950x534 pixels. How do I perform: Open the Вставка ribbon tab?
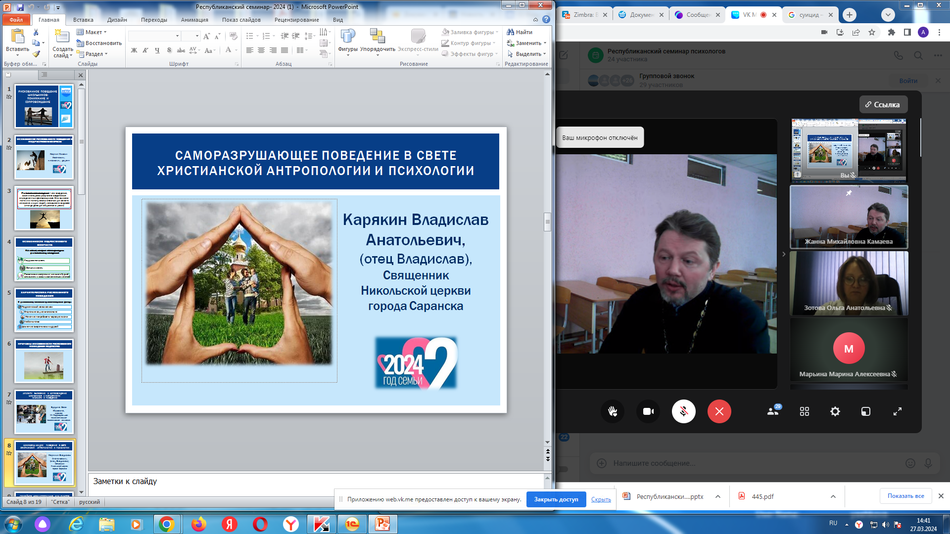(x=83, y=20)
